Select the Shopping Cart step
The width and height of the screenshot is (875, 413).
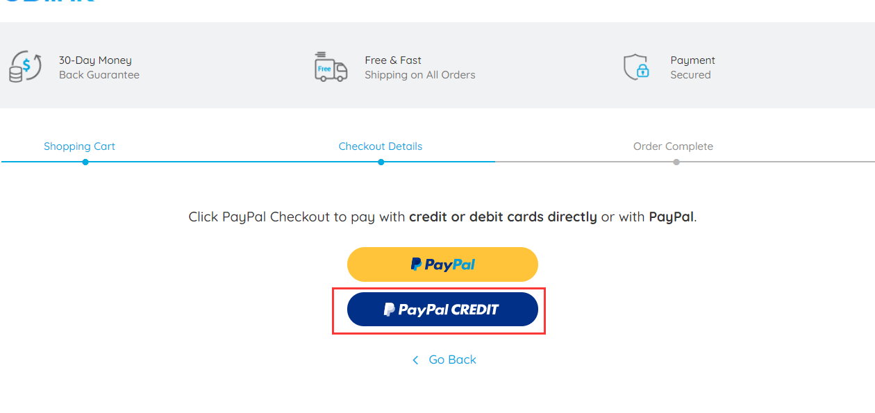[x=79, y=146]
